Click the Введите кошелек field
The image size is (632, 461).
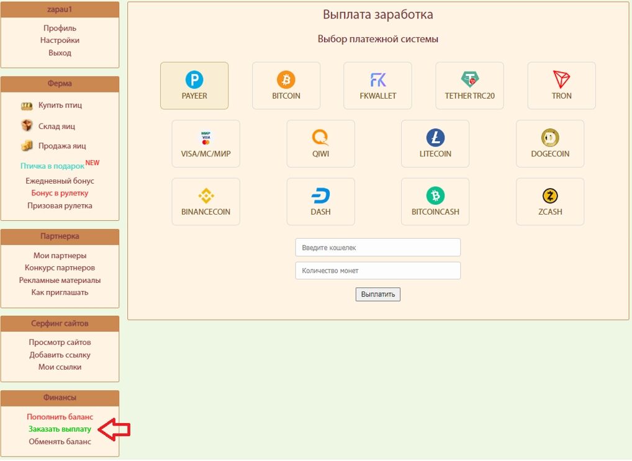coord(377,248)
